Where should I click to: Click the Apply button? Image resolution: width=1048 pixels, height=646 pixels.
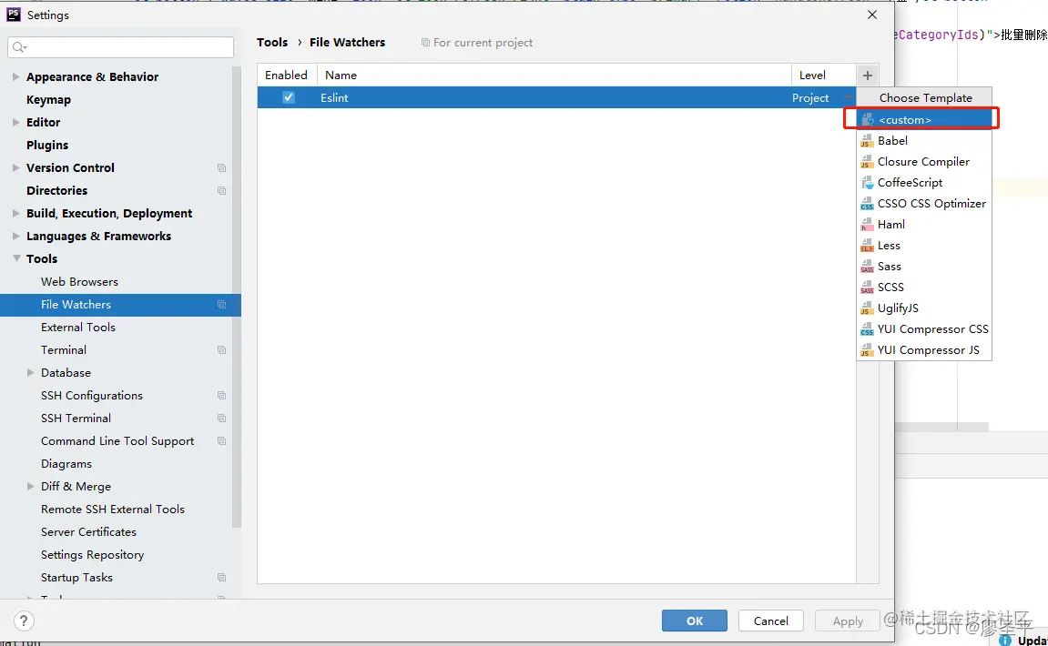tap(848, 621)
